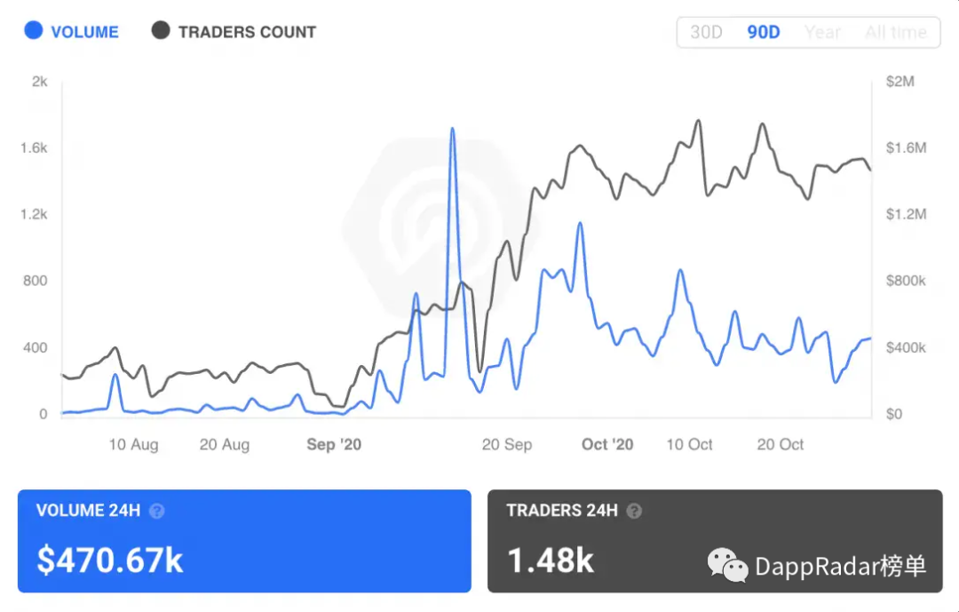
Task: Click the $470.67k volume value
Action: [x=109, y=560]
